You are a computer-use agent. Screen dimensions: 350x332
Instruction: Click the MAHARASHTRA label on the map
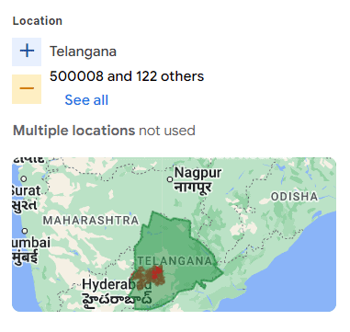point(91,220)
